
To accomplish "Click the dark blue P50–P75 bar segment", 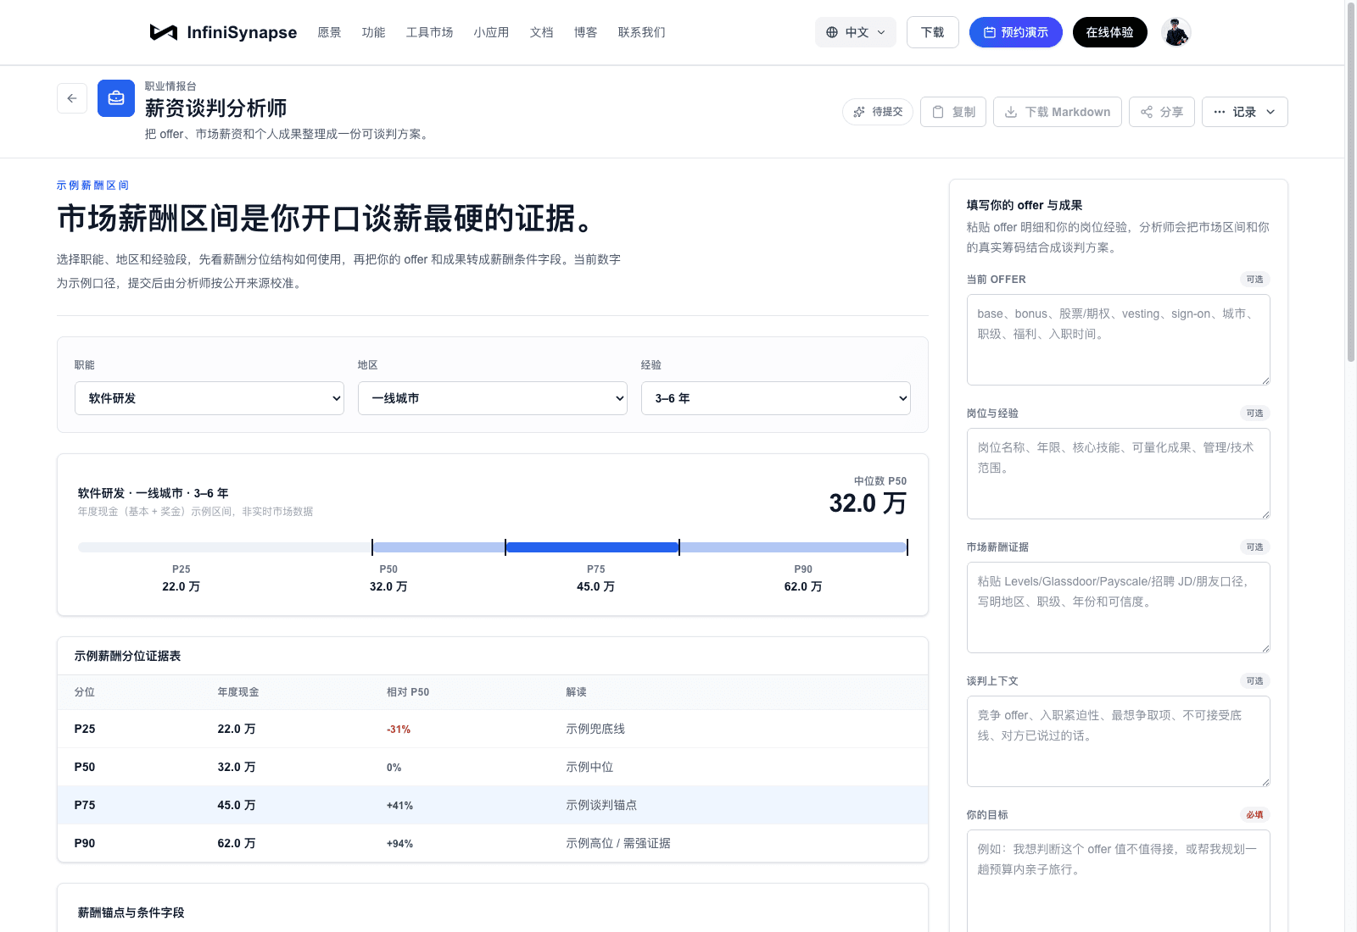I will click(x=592, y=547).
